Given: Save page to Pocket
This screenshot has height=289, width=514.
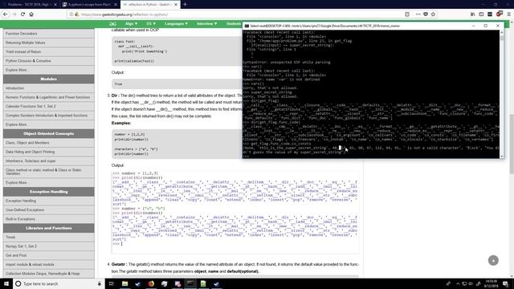Looking at the screenshot, I should point(426,14).
